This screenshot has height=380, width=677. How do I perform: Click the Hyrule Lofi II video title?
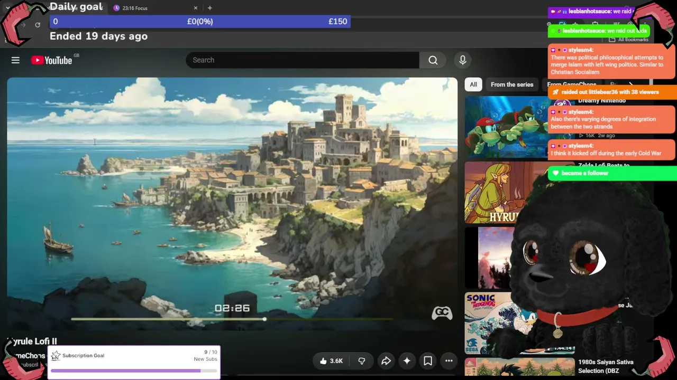[32, 341]
